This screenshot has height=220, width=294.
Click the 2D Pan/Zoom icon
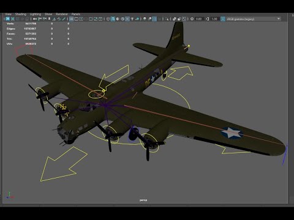click(x=59, y=19)
